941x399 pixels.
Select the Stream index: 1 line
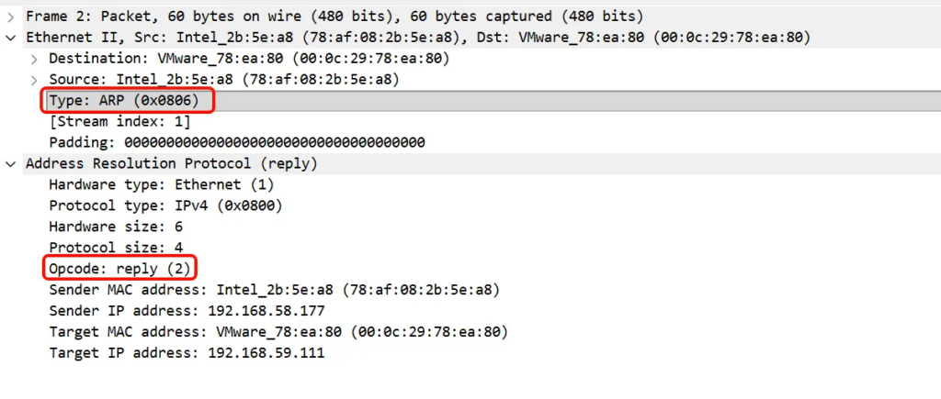119,121
